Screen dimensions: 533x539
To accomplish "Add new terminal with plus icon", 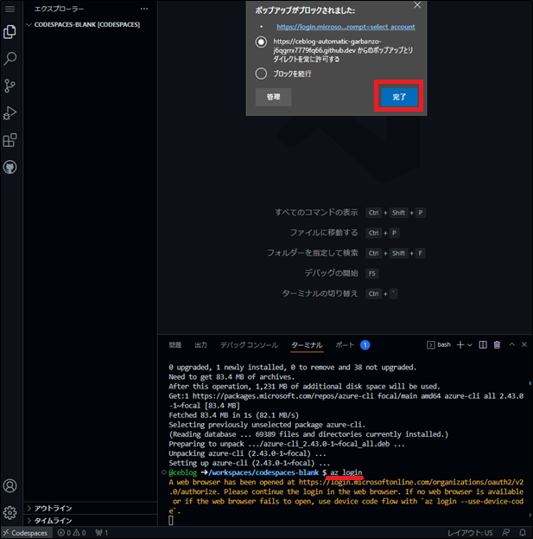I will tap(460, 345).
